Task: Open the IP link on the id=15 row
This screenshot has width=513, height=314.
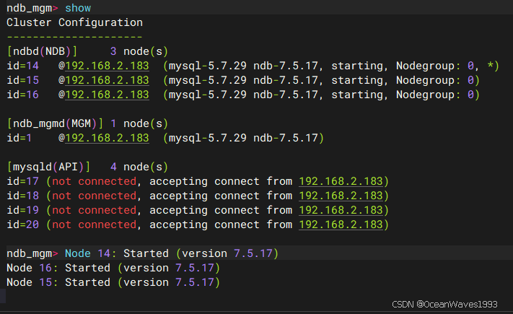Action: coord(108,80)
